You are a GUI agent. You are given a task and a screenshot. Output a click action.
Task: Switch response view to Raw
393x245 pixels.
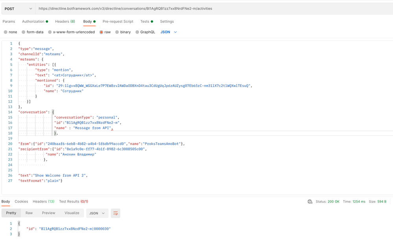(x=29, y=213)
